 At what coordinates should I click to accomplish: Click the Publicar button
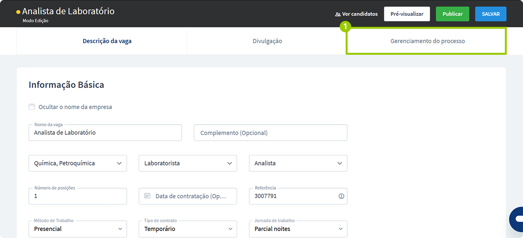click(x=452, y=14)
